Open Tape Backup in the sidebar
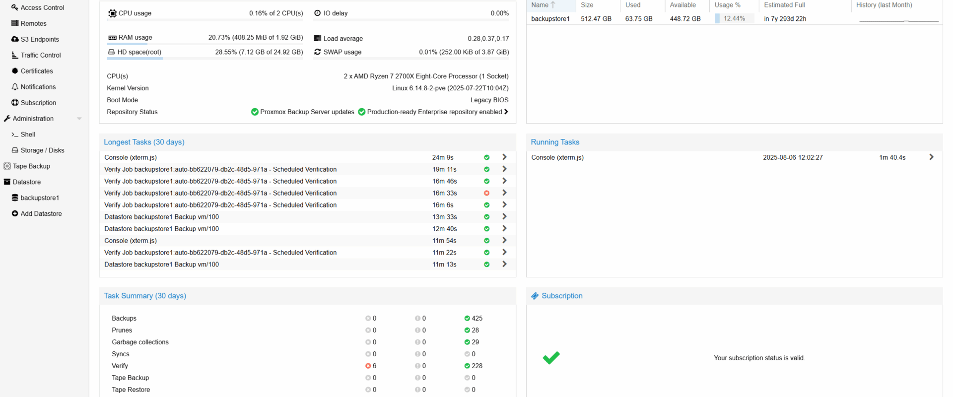The image size is (953, 397). (31, 166)
